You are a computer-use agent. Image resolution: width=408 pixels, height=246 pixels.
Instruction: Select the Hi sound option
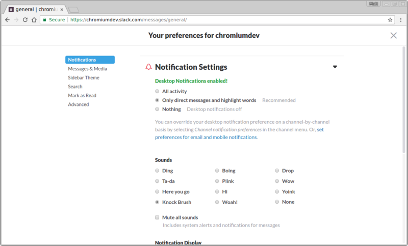point(217,192)
